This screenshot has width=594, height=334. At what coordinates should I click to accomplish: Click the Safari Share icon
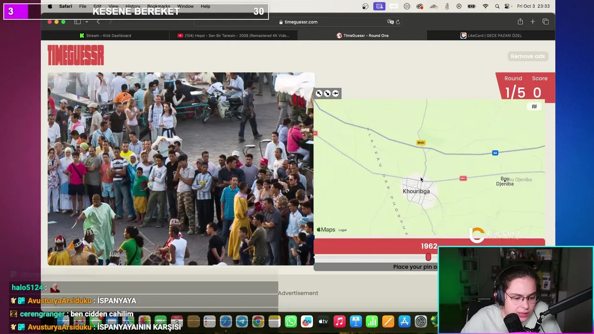[520, 22]
